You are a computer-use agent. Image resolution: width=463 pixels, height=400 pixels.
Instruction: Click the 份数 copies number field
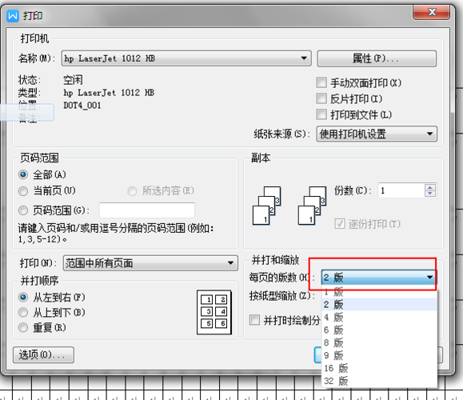[401, 190]
